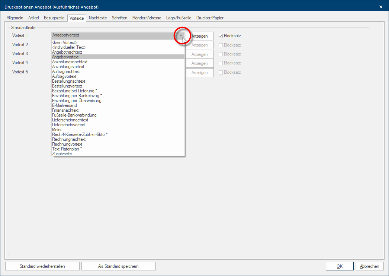The width and height of the screenshot is (389, 276).
Task: Switch to the Allgemein tab
Action: [x=15, y=18]
